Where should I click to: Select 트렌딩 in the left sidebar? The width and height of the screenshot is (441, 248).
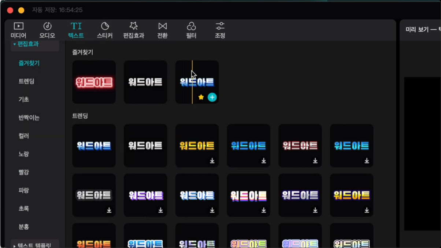tap(26, 81)
